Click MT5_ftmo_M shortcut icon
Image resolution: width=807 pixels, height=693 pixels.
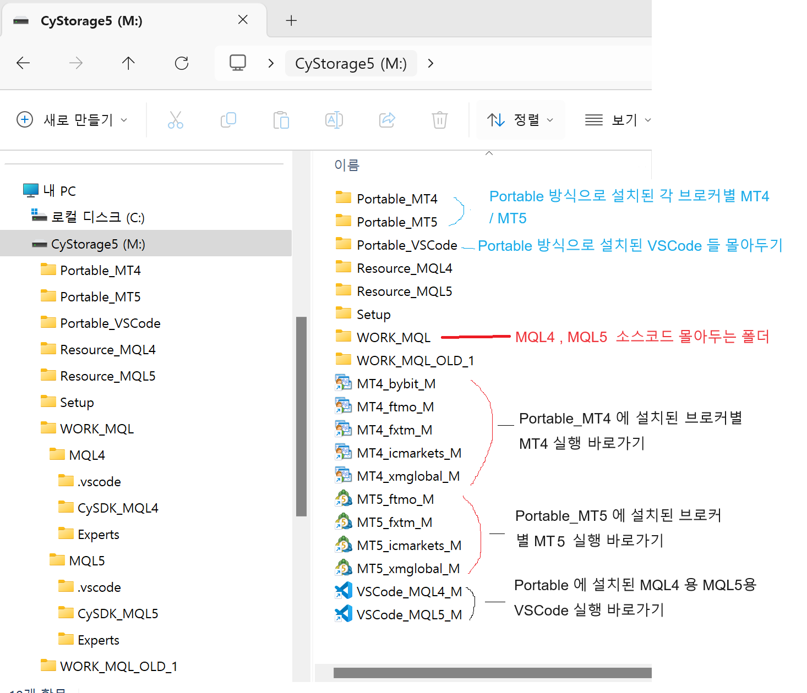(343, 498)
